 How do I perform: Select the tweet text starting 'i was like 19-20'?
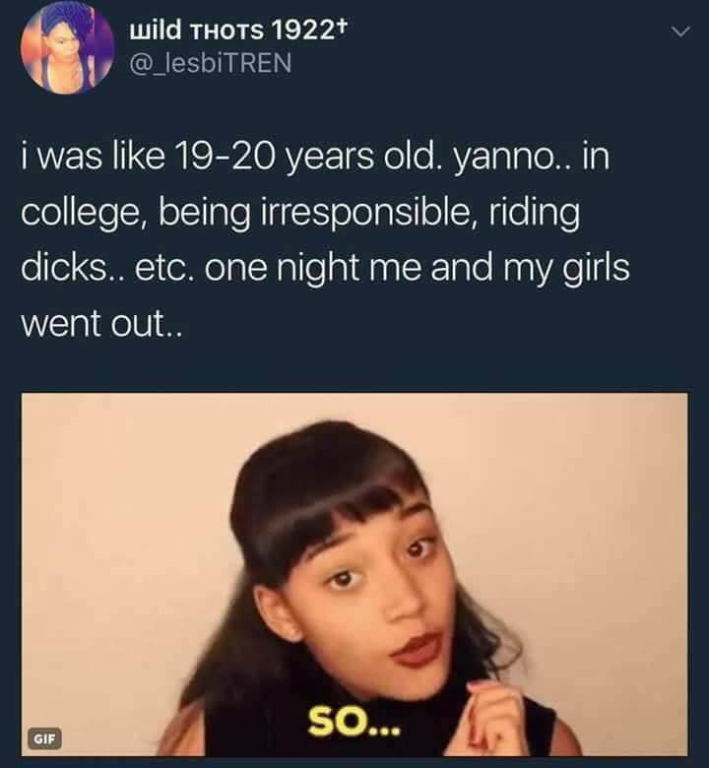(x=325, y=239)
